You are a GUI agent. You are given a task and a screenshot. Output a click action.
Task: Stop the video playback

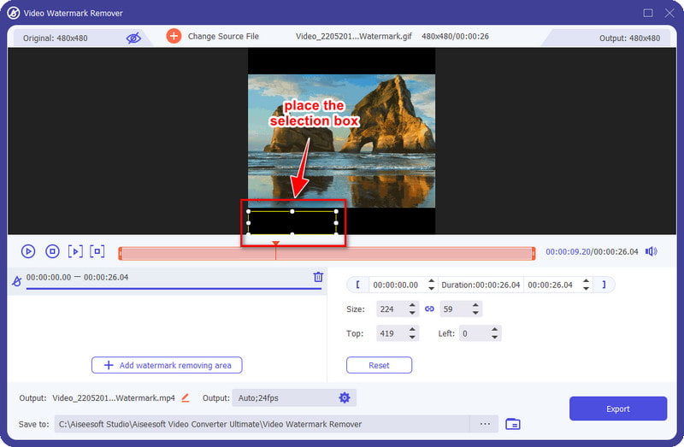(52, 251)
